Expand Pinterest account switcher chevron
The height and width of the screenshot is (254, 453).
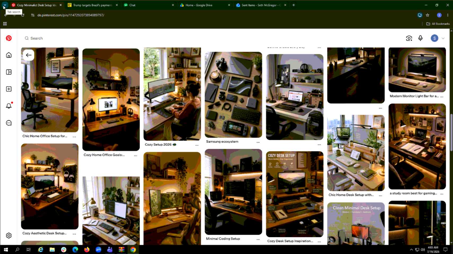(x=443, y=38)
